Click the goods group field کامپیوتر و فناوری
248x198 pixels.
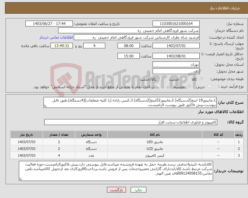click(x=131, y=122)
